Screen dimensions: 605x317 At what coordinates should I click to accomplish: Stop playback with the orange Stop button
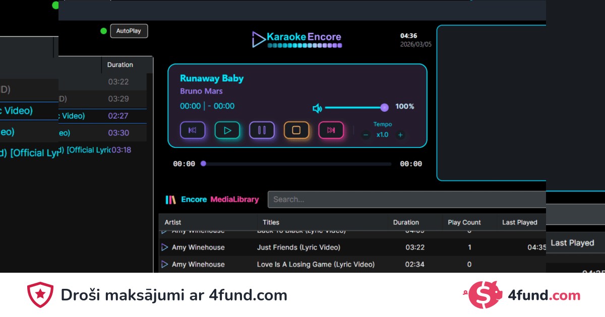[x=296, y=130]
